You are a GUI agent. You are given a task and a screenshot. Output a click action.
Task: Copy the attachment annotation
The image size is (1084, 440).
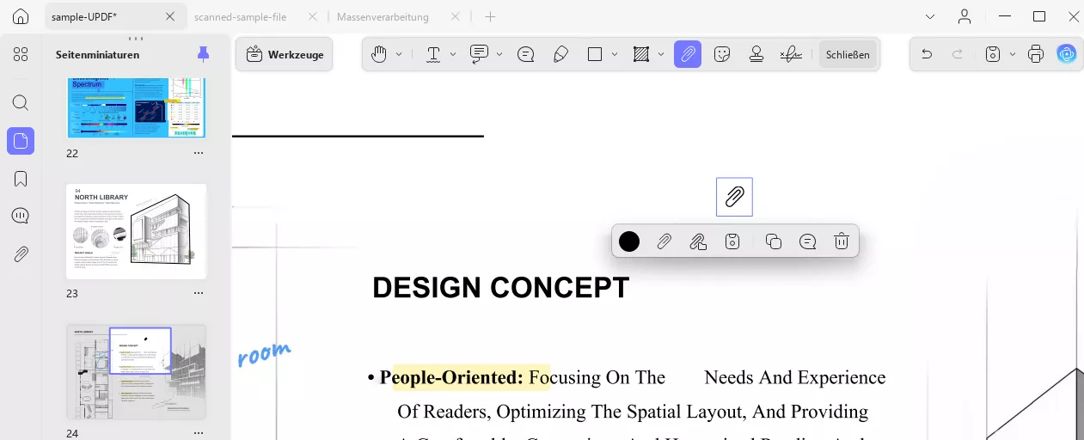[x=774, y=241]
